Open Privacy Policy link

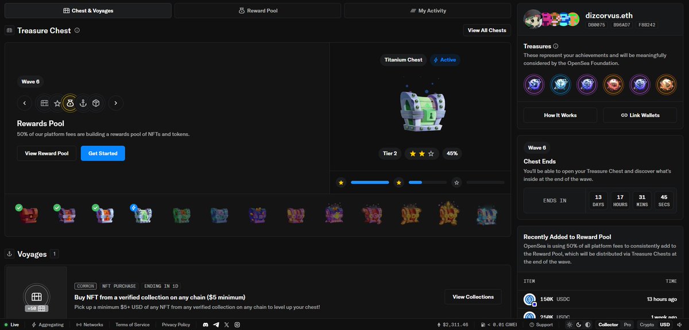pos(176,325)
